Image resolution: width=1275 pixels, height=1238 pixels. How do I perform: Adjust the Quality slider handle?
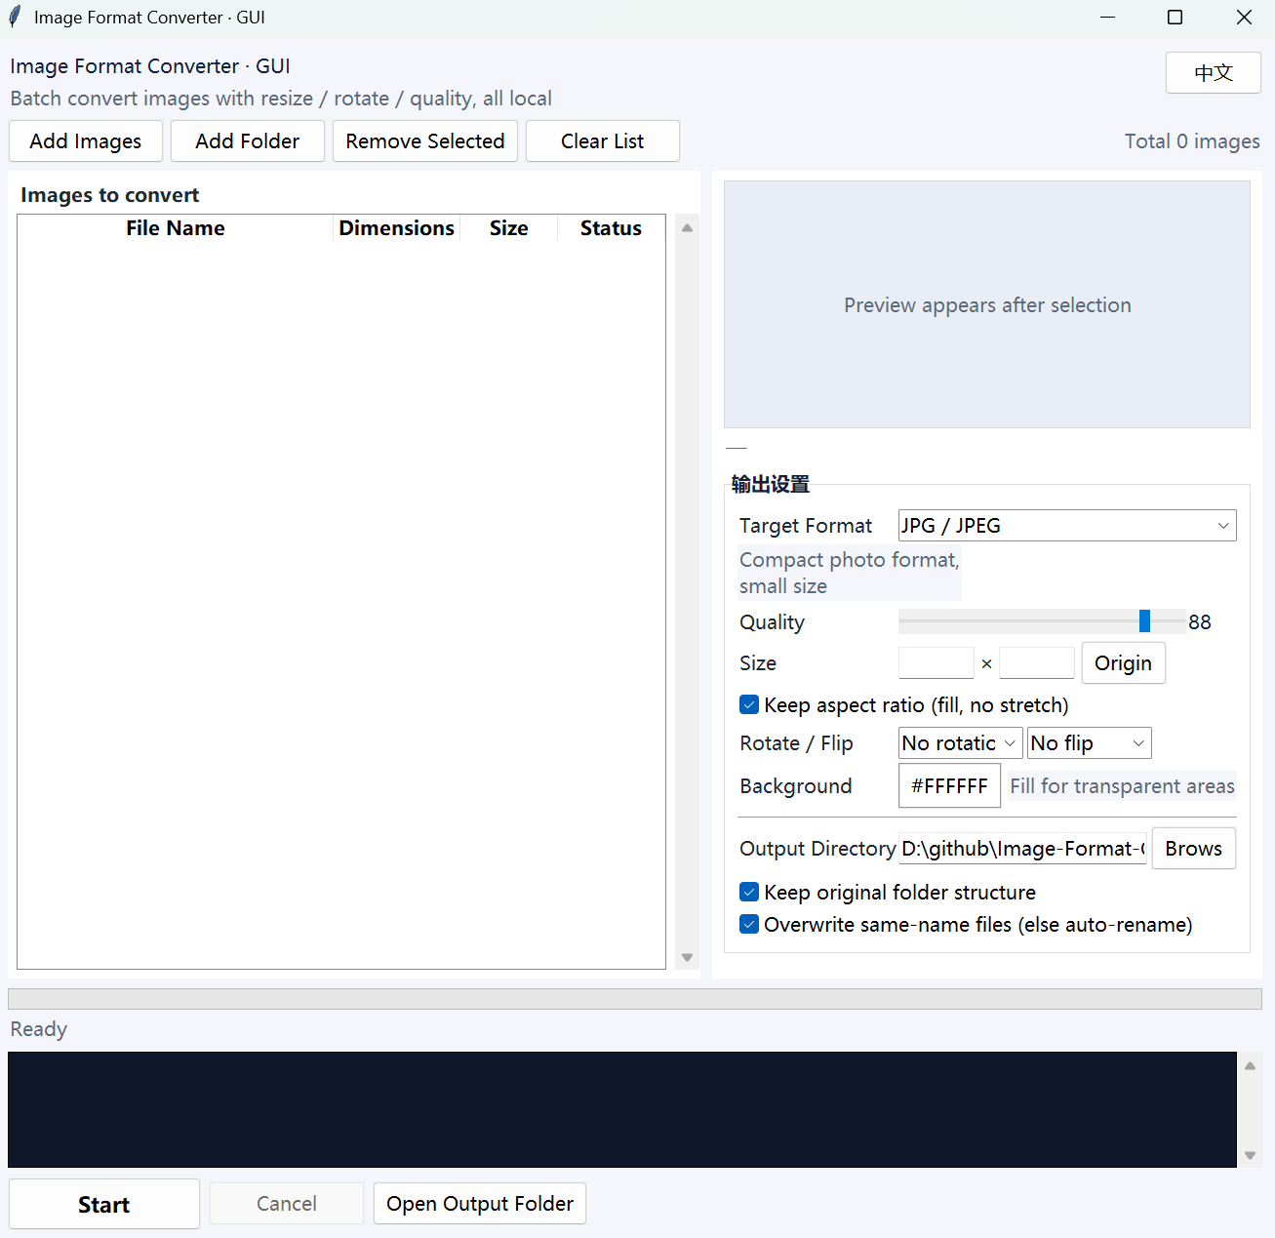(x=1145, y=621)
